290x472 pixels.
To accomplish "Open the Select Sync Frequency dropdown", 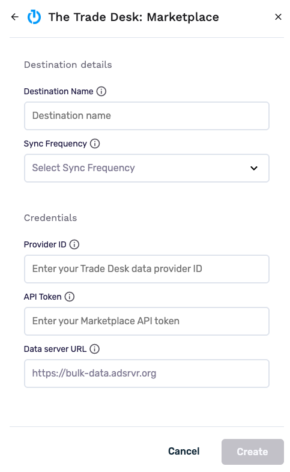I will click(x=147, y=168).
